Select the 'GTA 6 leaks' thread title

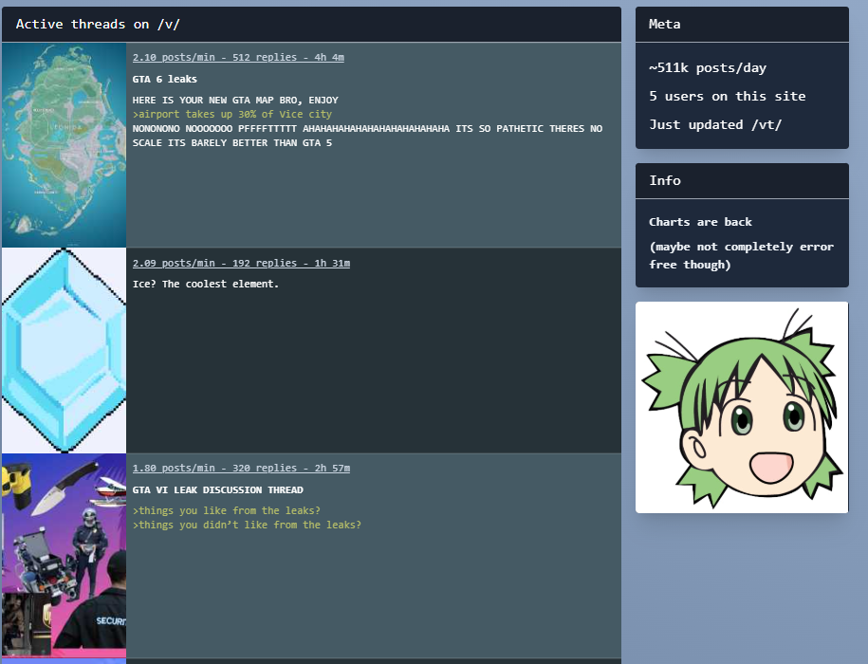pyautogui.click(x=164, y=79)
